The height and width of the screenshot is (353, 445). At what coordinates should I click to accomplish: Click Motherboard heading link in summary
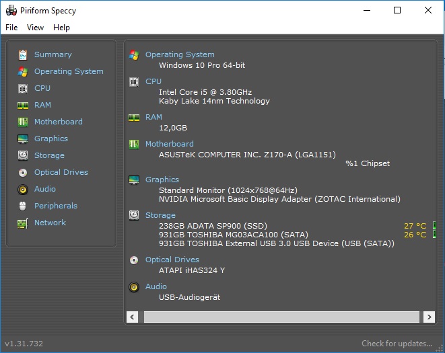170,144
